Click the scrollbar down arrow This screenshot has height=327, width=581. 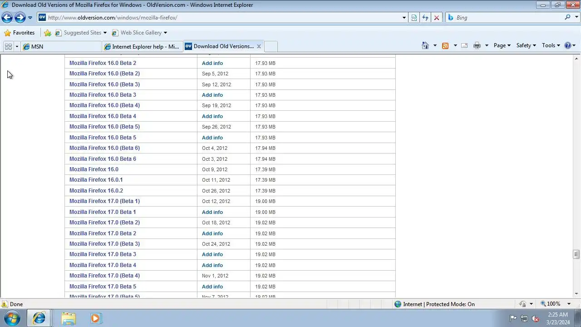click(576, 294)
